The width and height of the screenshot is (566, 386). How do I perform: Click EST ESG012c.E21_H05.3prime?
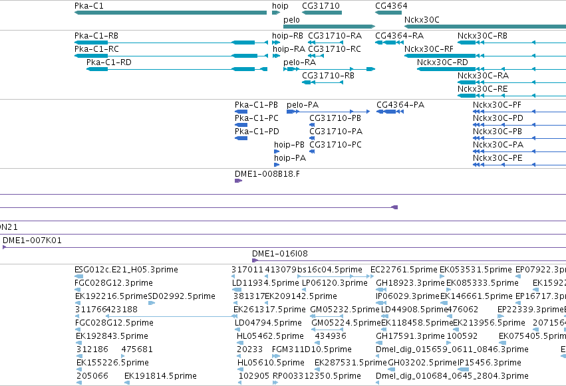(x=126, y=270)
